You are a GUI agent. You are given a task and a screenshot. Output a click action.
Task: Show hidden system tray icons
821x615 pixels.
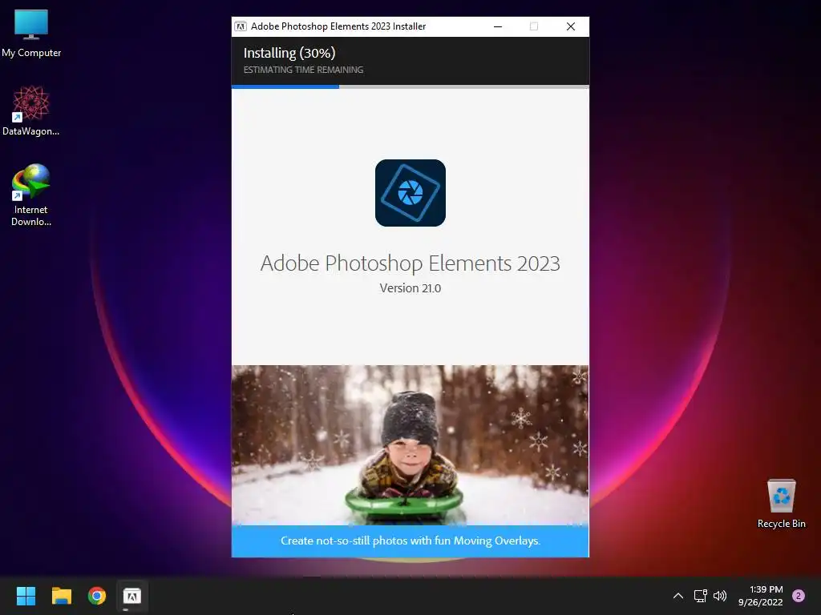tap(678, 596)
